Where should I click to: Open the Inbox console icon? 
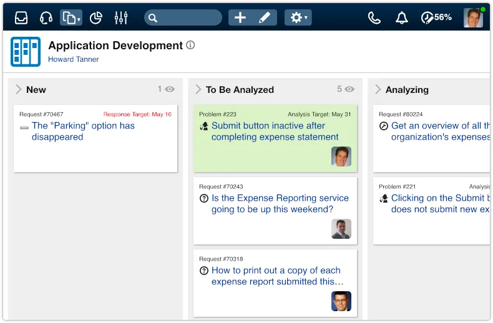[x=21, y=17]
